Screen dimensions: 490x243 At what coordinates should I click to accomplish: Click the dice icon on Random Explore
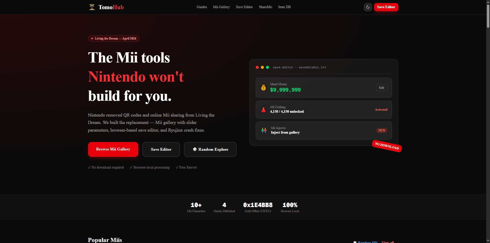point(195,149)
